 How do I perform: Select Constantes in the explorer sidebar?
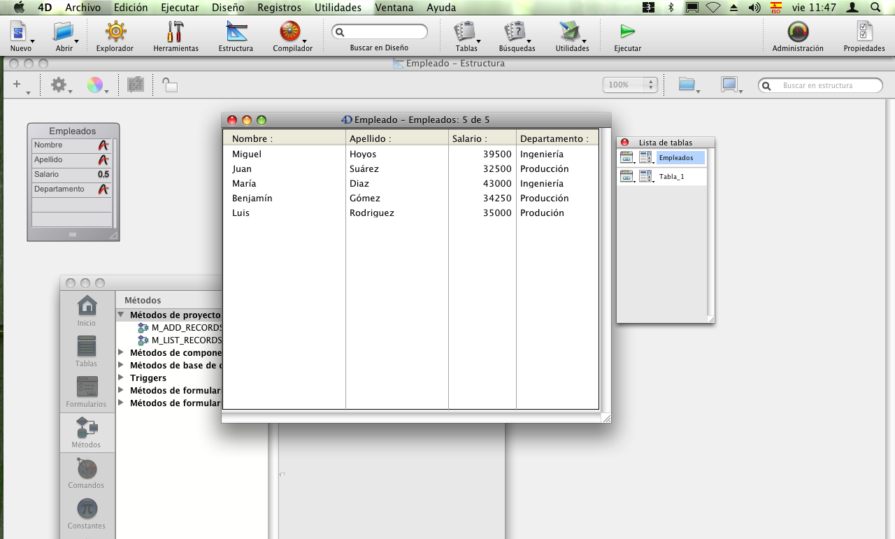(x=86, y=510)
